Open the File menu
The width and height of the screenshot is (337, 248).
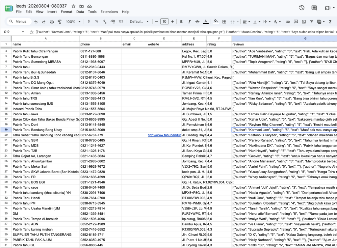pos(19,12)
